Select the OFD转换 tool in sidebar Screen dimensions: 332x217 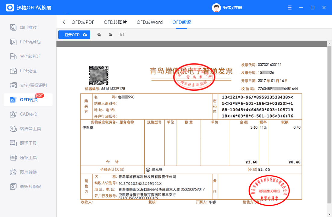[x=28, y=99]
